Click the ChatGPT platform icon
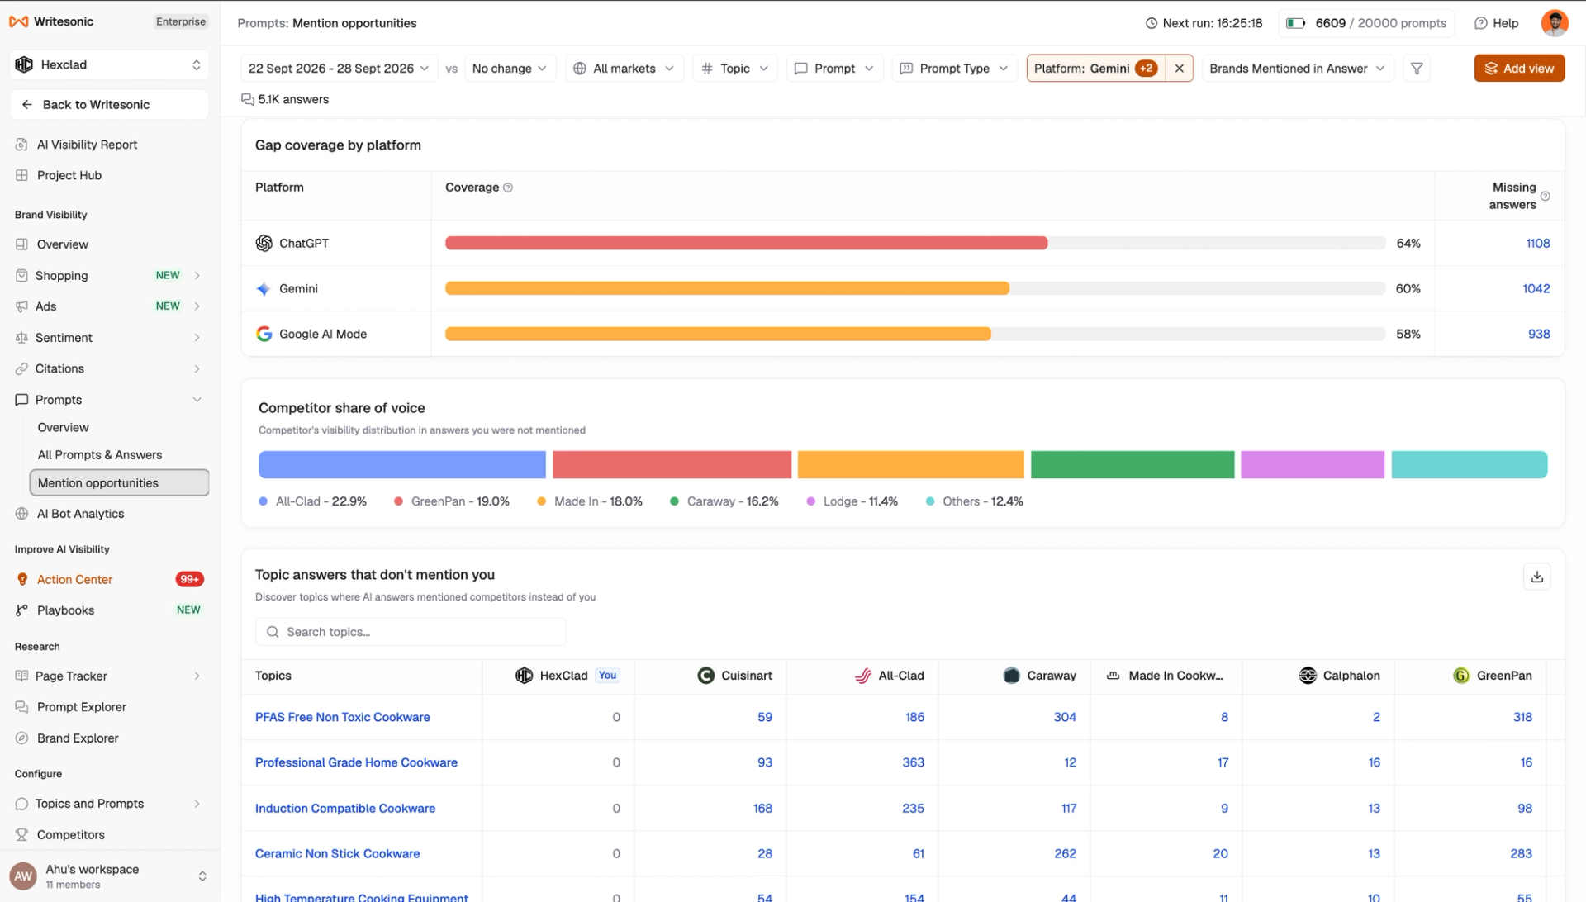1586x902 pixels. (264, 243)
